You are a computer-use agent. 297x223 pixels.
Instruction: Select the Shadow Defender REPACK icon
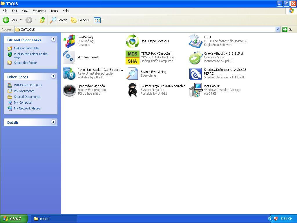[x=195, y=73]
